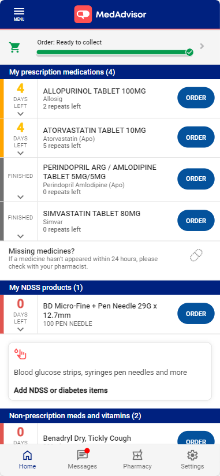Order Allopurinol Tablet 100mg
This screenshot has width=220, height=476.
point(196,98)
